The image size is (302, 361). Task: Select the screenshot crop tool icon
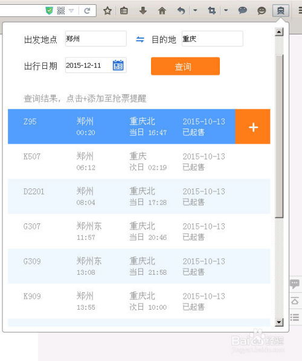click(212, 11)
